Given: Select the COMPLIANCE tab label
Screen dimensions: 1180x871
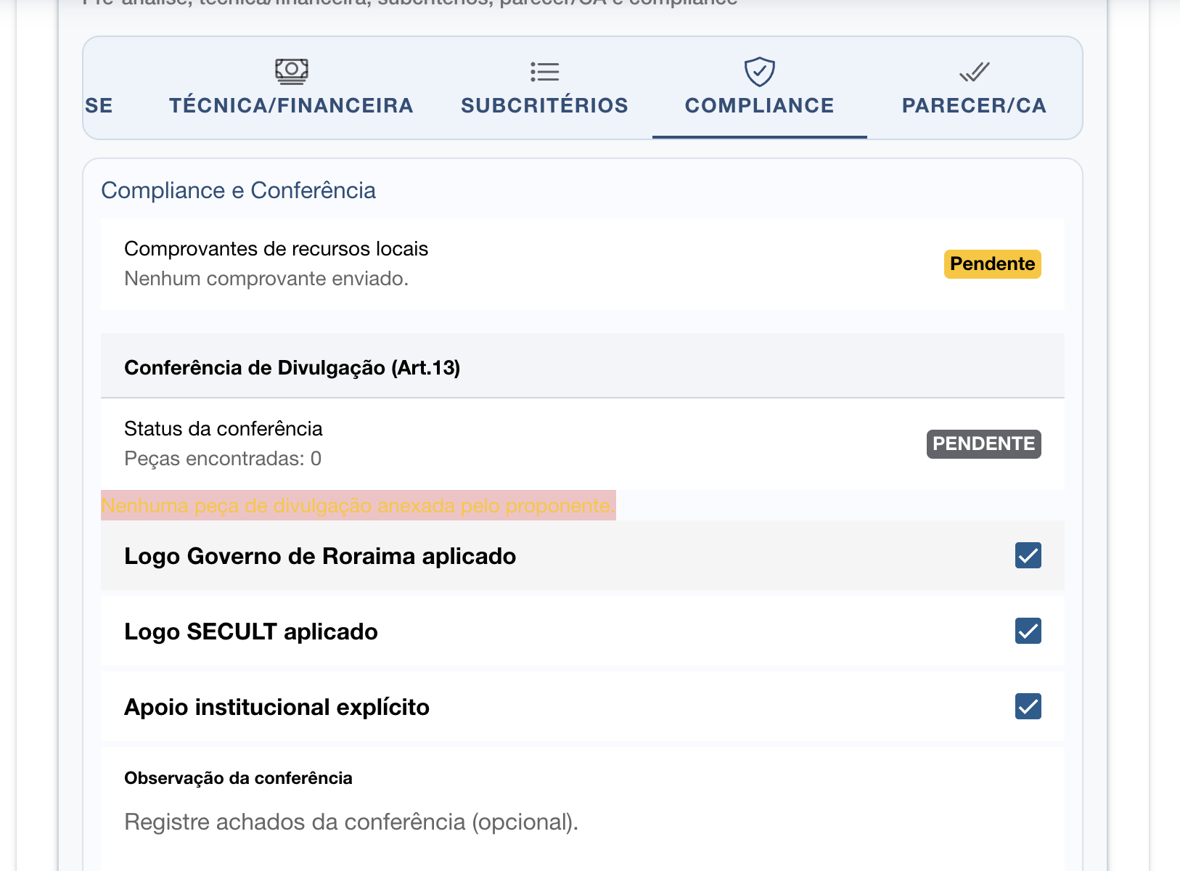Looking at the screenshot, I should (x=759, y=106).
